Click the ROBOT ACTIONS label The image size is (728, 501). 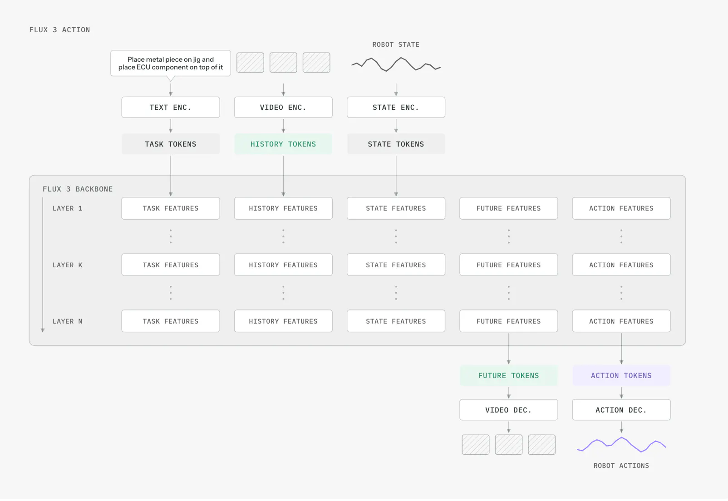point(621,466)
